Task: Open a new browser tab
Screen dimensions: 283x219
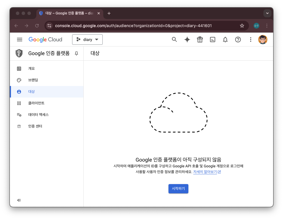Action: [x=109, y=13]
